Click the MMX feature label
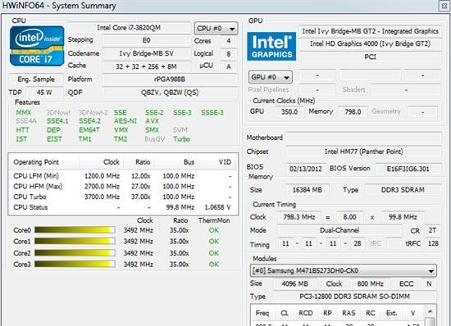This screenshot has height=326, width=451. [x=23, y=112]
